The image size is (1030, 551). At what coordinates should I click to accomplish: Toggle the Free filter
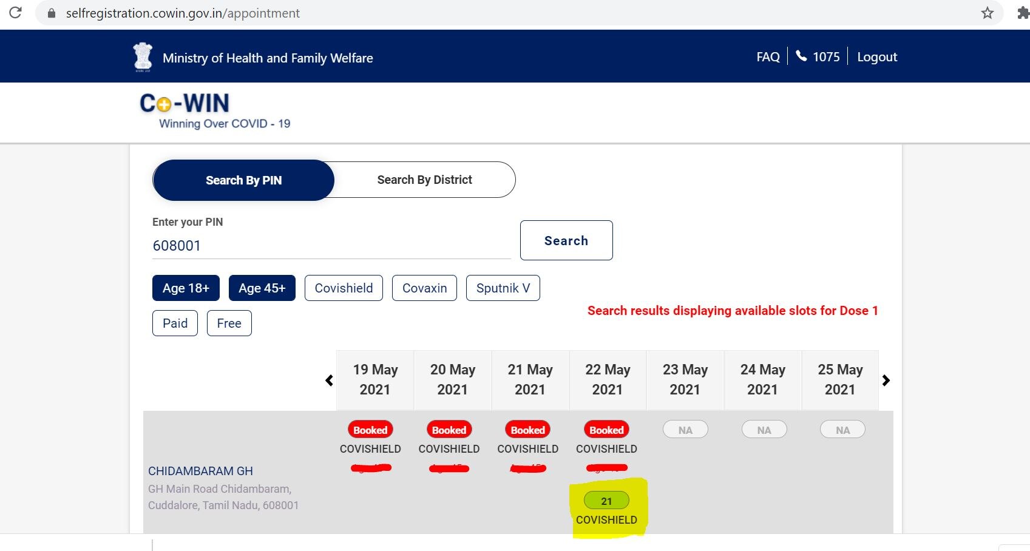229,323
